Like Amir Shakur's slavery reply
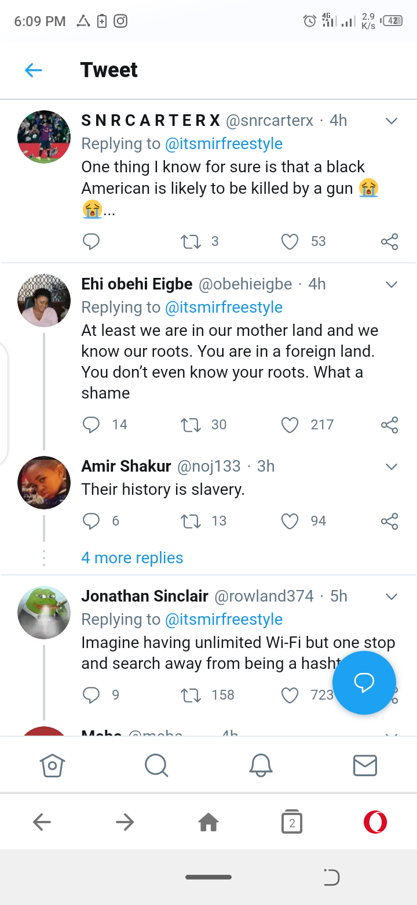 [x=290, y=521]
